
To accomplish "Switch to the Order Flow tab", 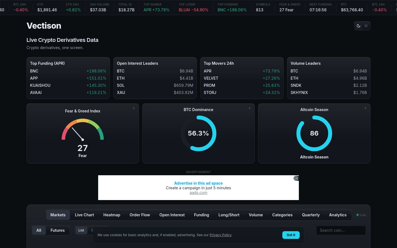I will (x=140, y=215).
